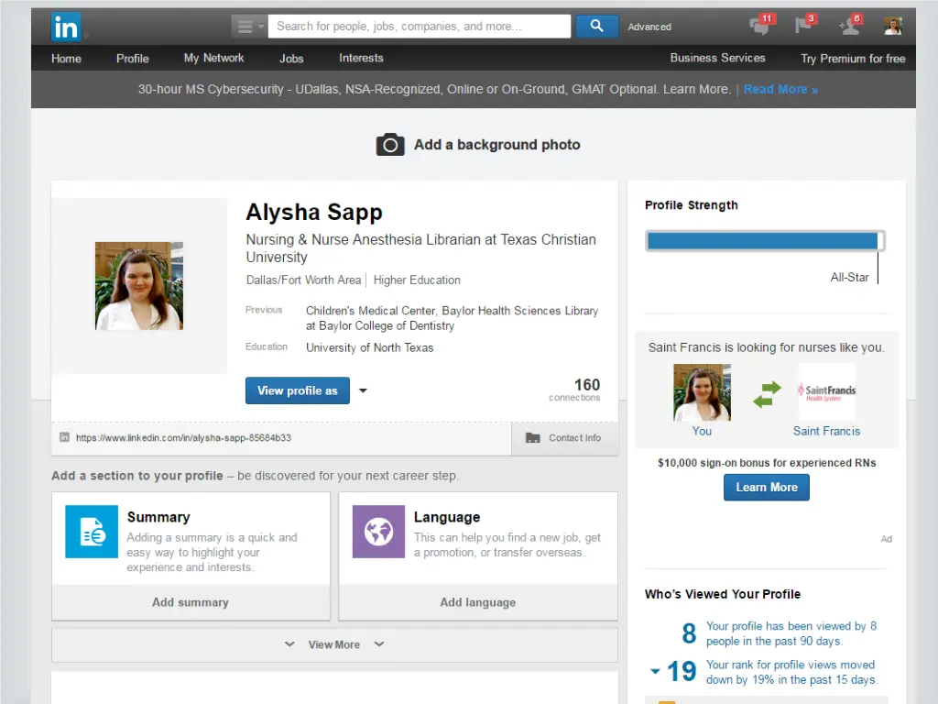
Task: Click the LinkedIn icon beside profile URL
Action: (x=65, y=437)
